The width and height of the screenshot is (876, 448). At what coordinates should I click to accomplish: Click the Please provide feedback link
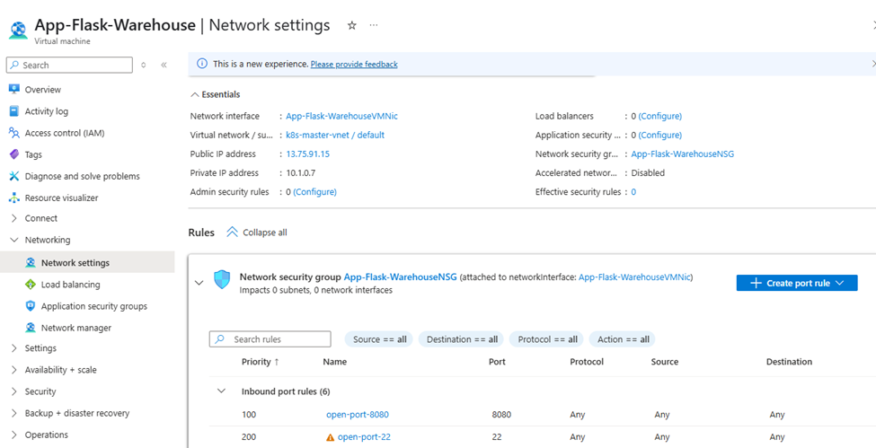[x=354, y=65]
